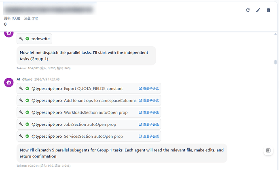The height and width of the screenshot is (170, 279).
Task: Open sub-session link for namespaceColumns task
Action: (149, 101)
